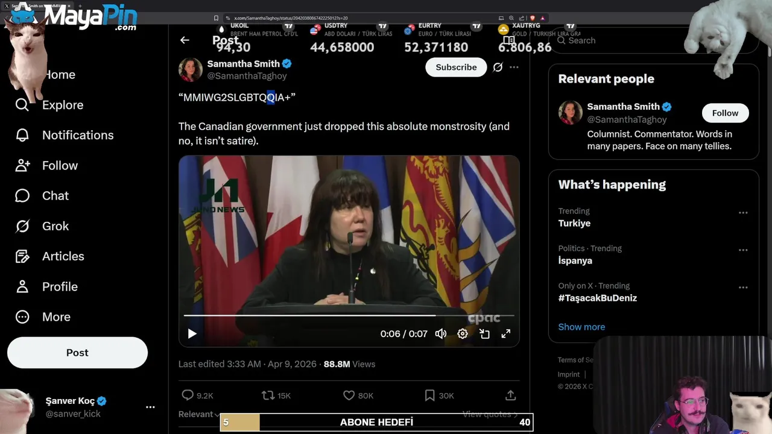Image resolution: width=772 pixels, height=434 pixels.
Task: Click the 88.8M Views count
Action: pyautogui.click(x=349, y=364)
